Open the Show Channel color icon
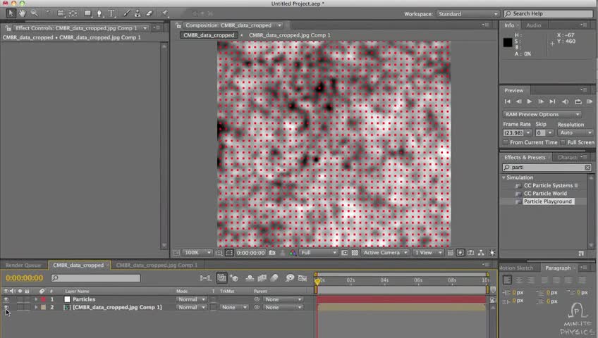This screenshot has height=338, width=598. point(293,253)
